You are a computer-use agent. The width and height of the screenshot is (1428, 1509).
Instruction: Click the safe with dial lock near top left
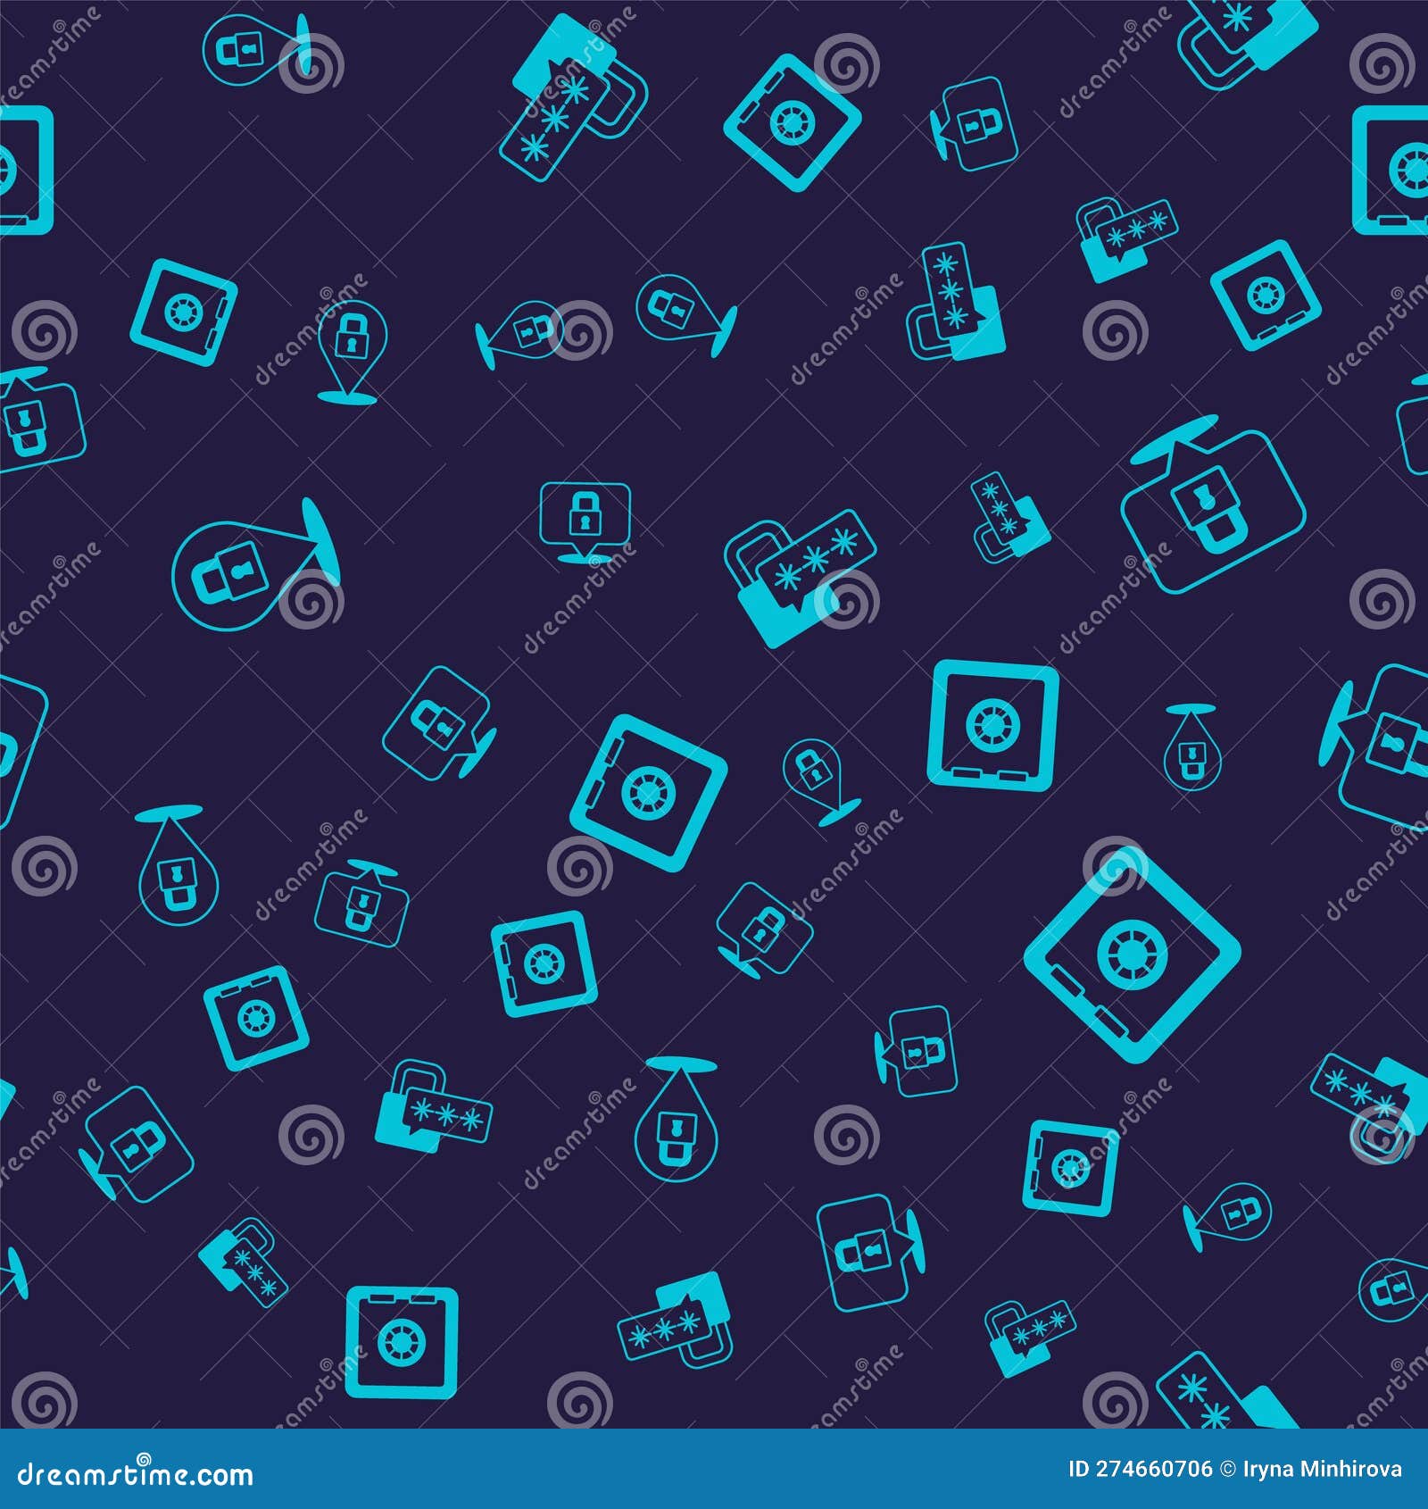(183, 314)
